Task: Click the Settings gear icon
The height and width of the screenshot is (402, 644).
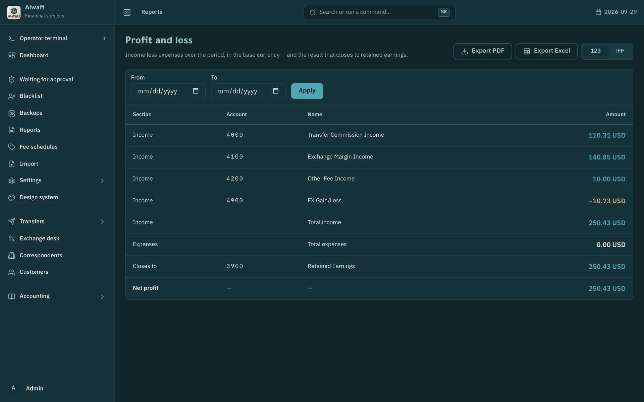Action: coord(11,181)
